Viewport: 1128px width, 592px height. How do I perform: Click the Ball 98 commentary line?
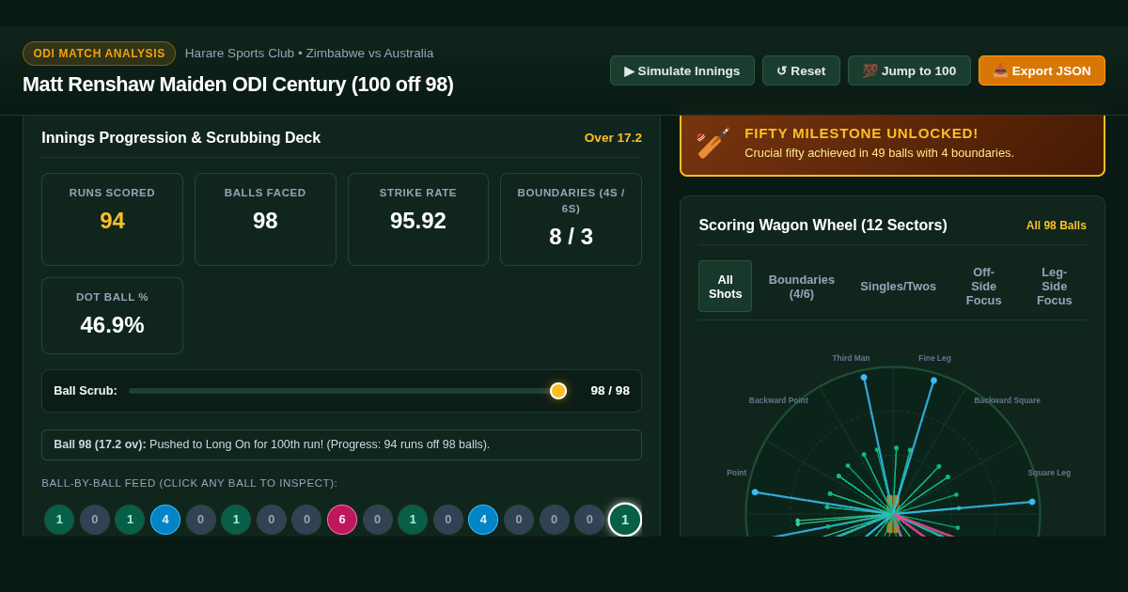(x=341, y=444)
